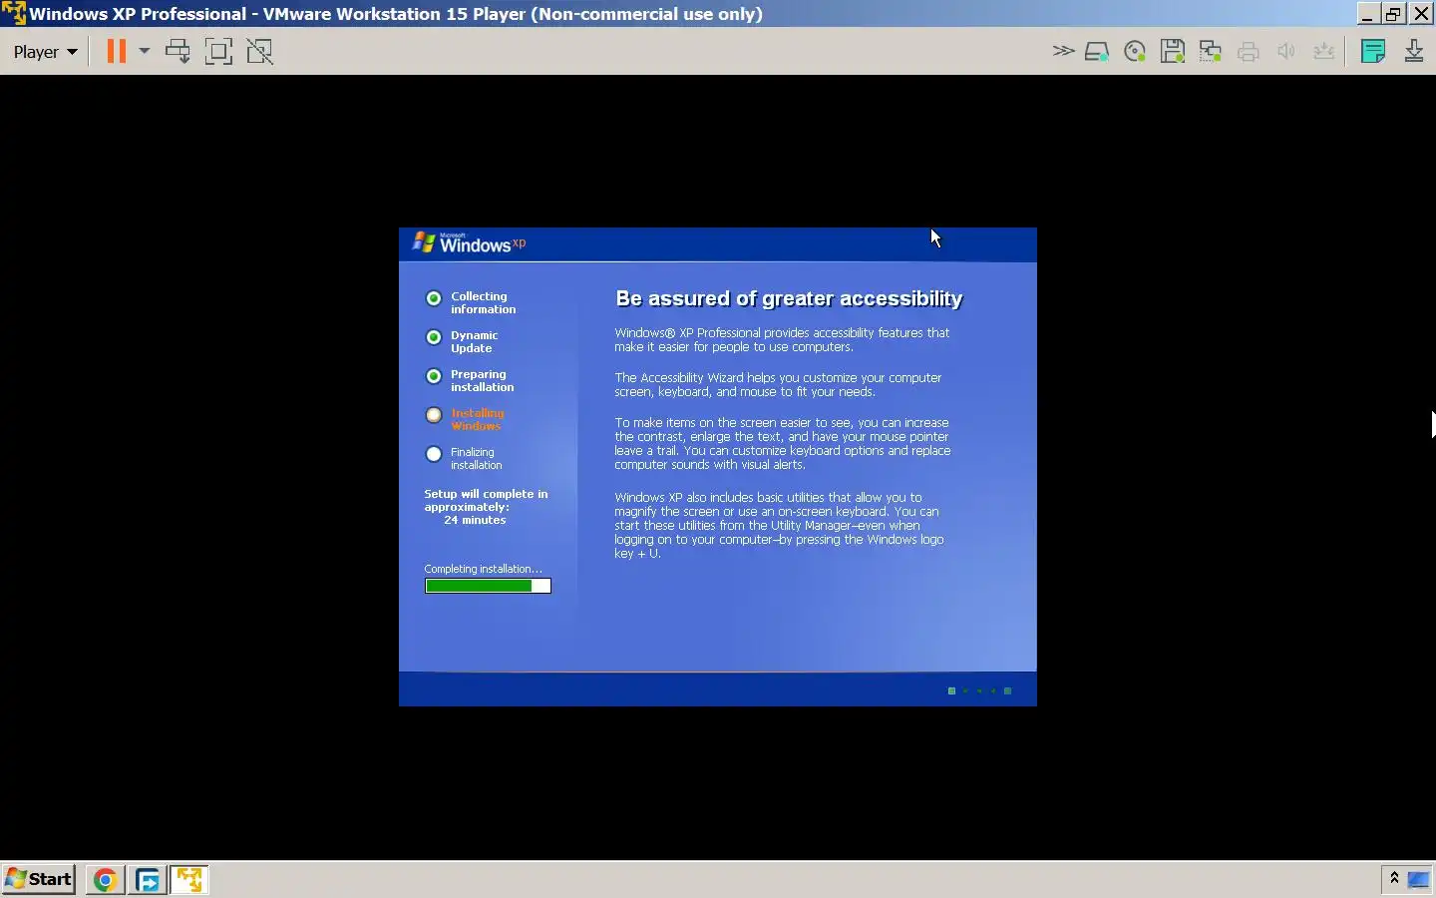The height and width of the screenshot is (898, 1436).
Task: Open the Start menu
Action: click(x=39, y=879)
